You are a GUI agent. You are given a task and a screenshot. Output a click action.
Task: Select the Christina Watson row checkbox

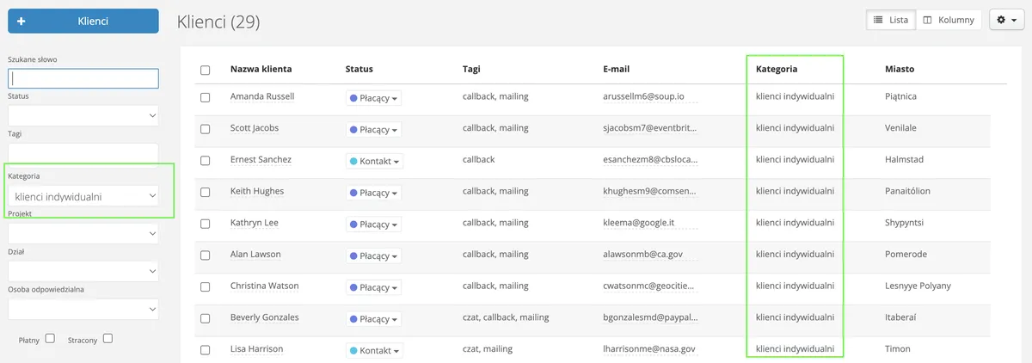pos(205,286)
